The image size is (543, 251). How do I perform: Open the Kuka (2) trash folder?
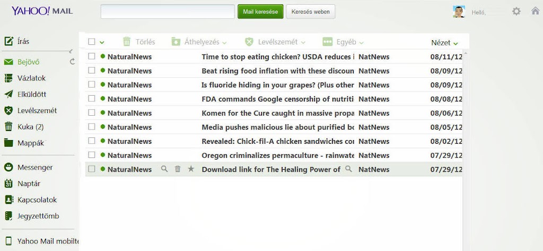(30, 127)
